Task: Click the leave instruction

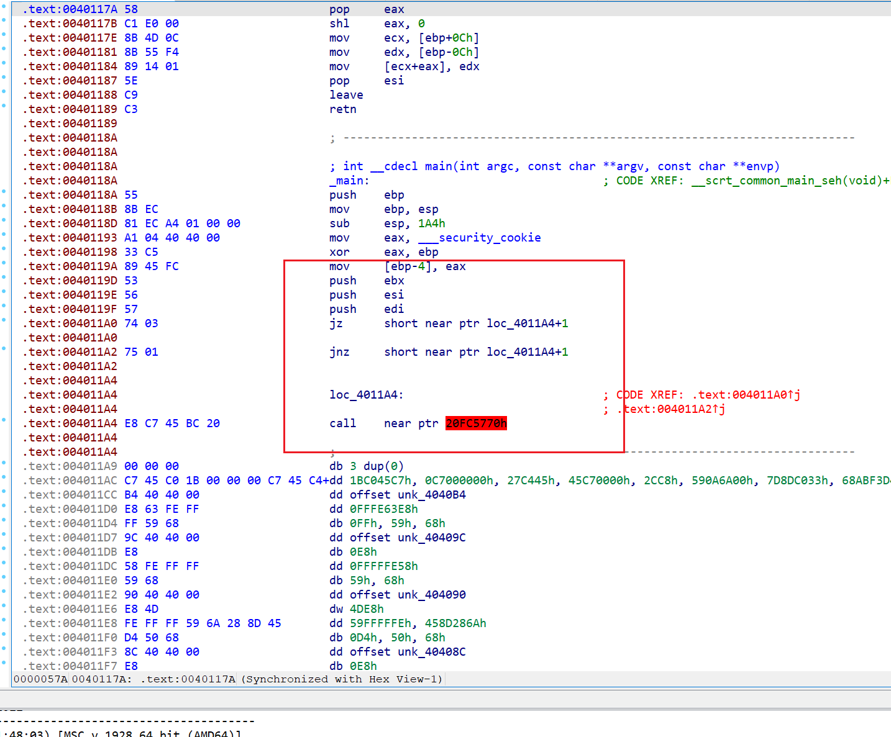Action: tap(346, 95)
